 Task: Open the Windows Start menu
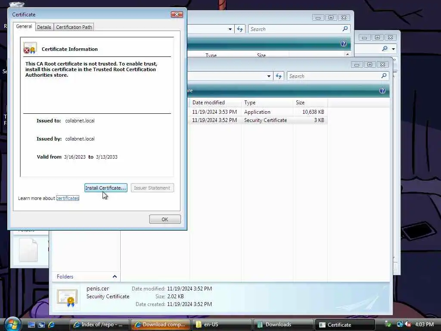(12, 324)
